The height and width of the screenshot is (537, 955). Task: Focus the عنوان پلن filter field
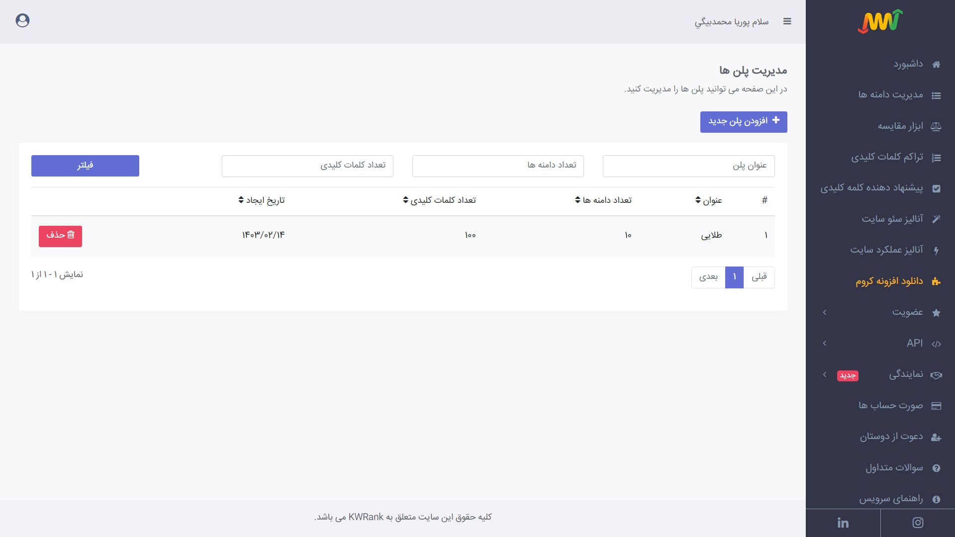688,166
